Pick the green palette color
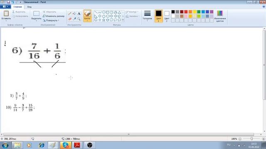The width and height of the screenshot is (266, 149). click(199, 12)
